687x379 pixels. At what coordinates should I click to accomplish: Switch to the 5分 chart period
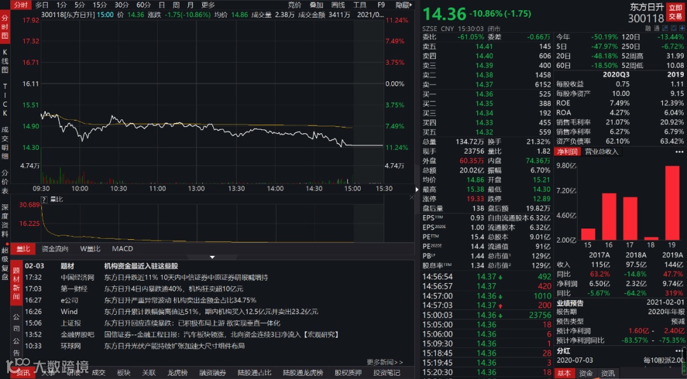[x=80, y=5]
